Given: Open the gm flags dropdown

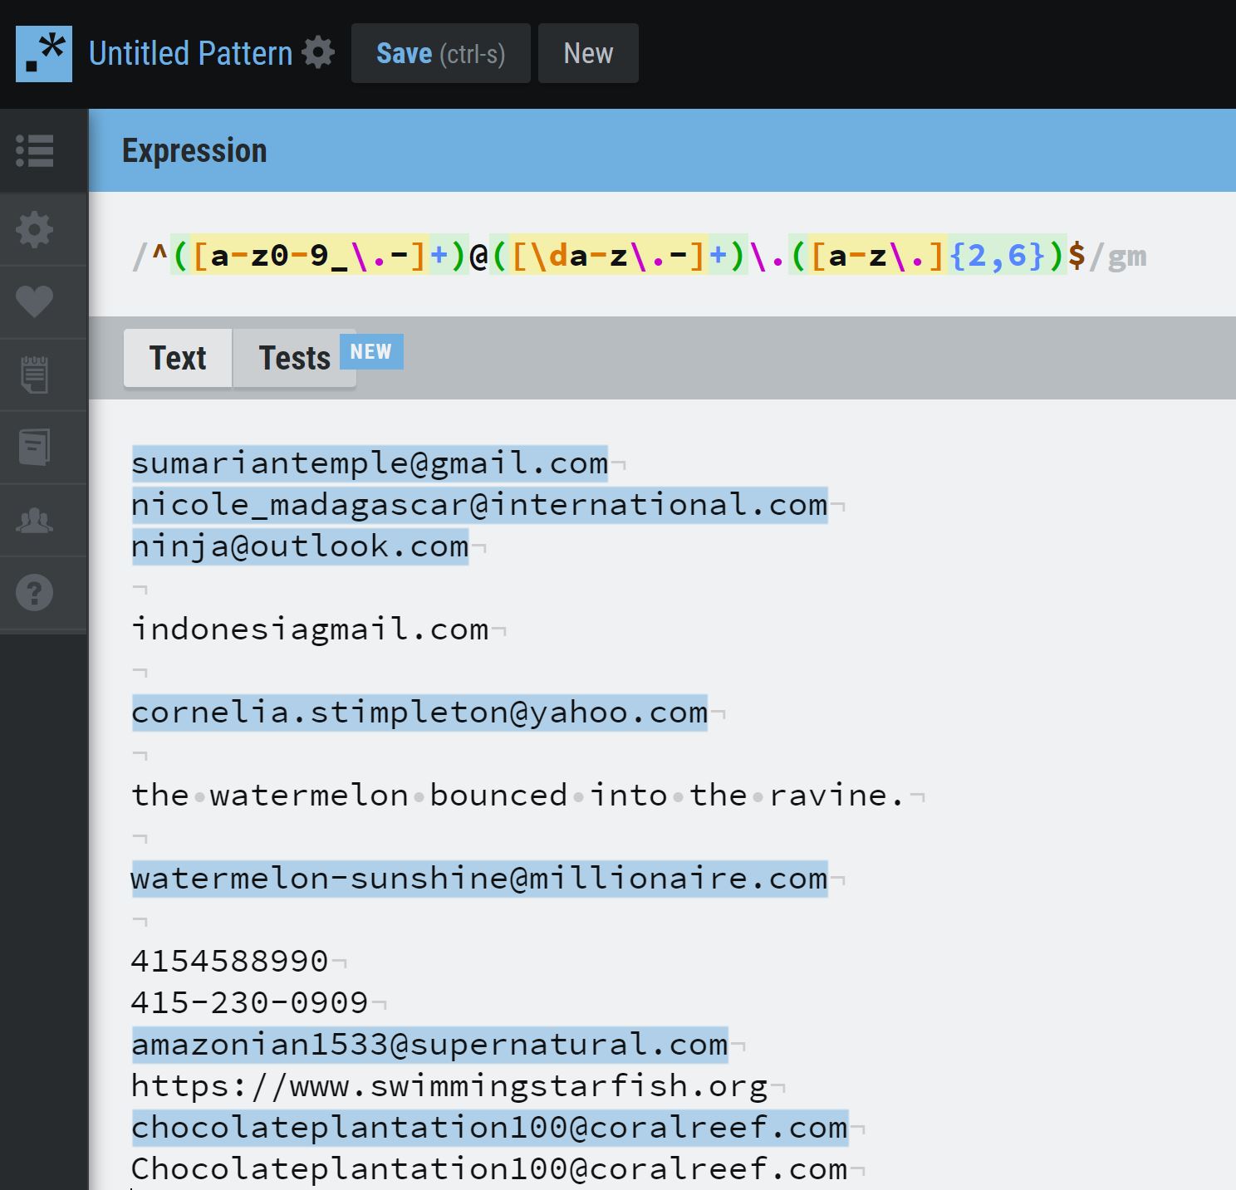Looking at the screenshot, I should pyautogui.click(x=1129, y=257).
